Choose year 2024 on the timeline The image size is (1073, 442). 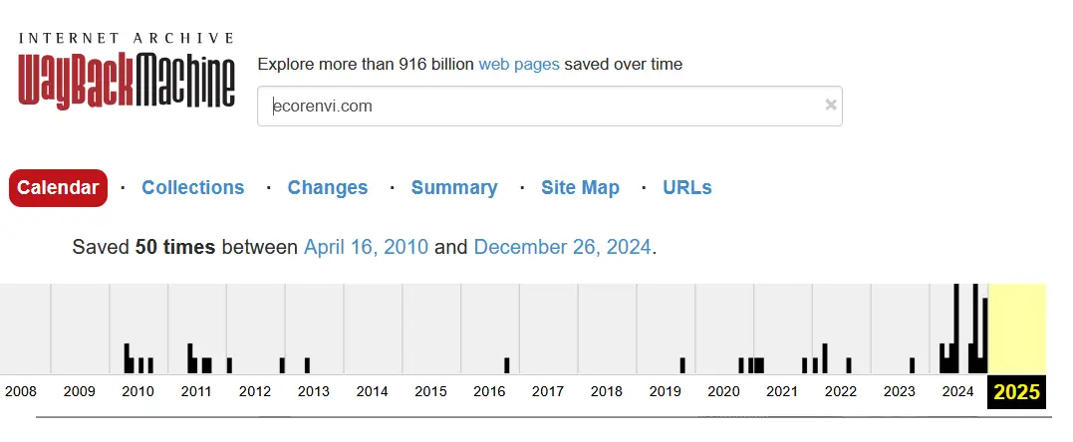[957, 391]
